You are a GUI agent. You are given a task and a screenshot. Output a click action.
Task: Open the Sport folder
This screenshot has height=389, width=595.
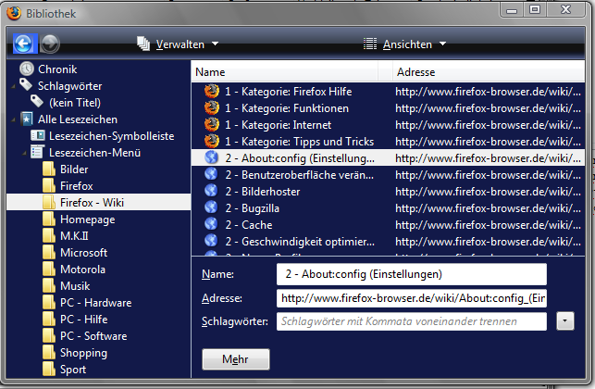[73, 370]
